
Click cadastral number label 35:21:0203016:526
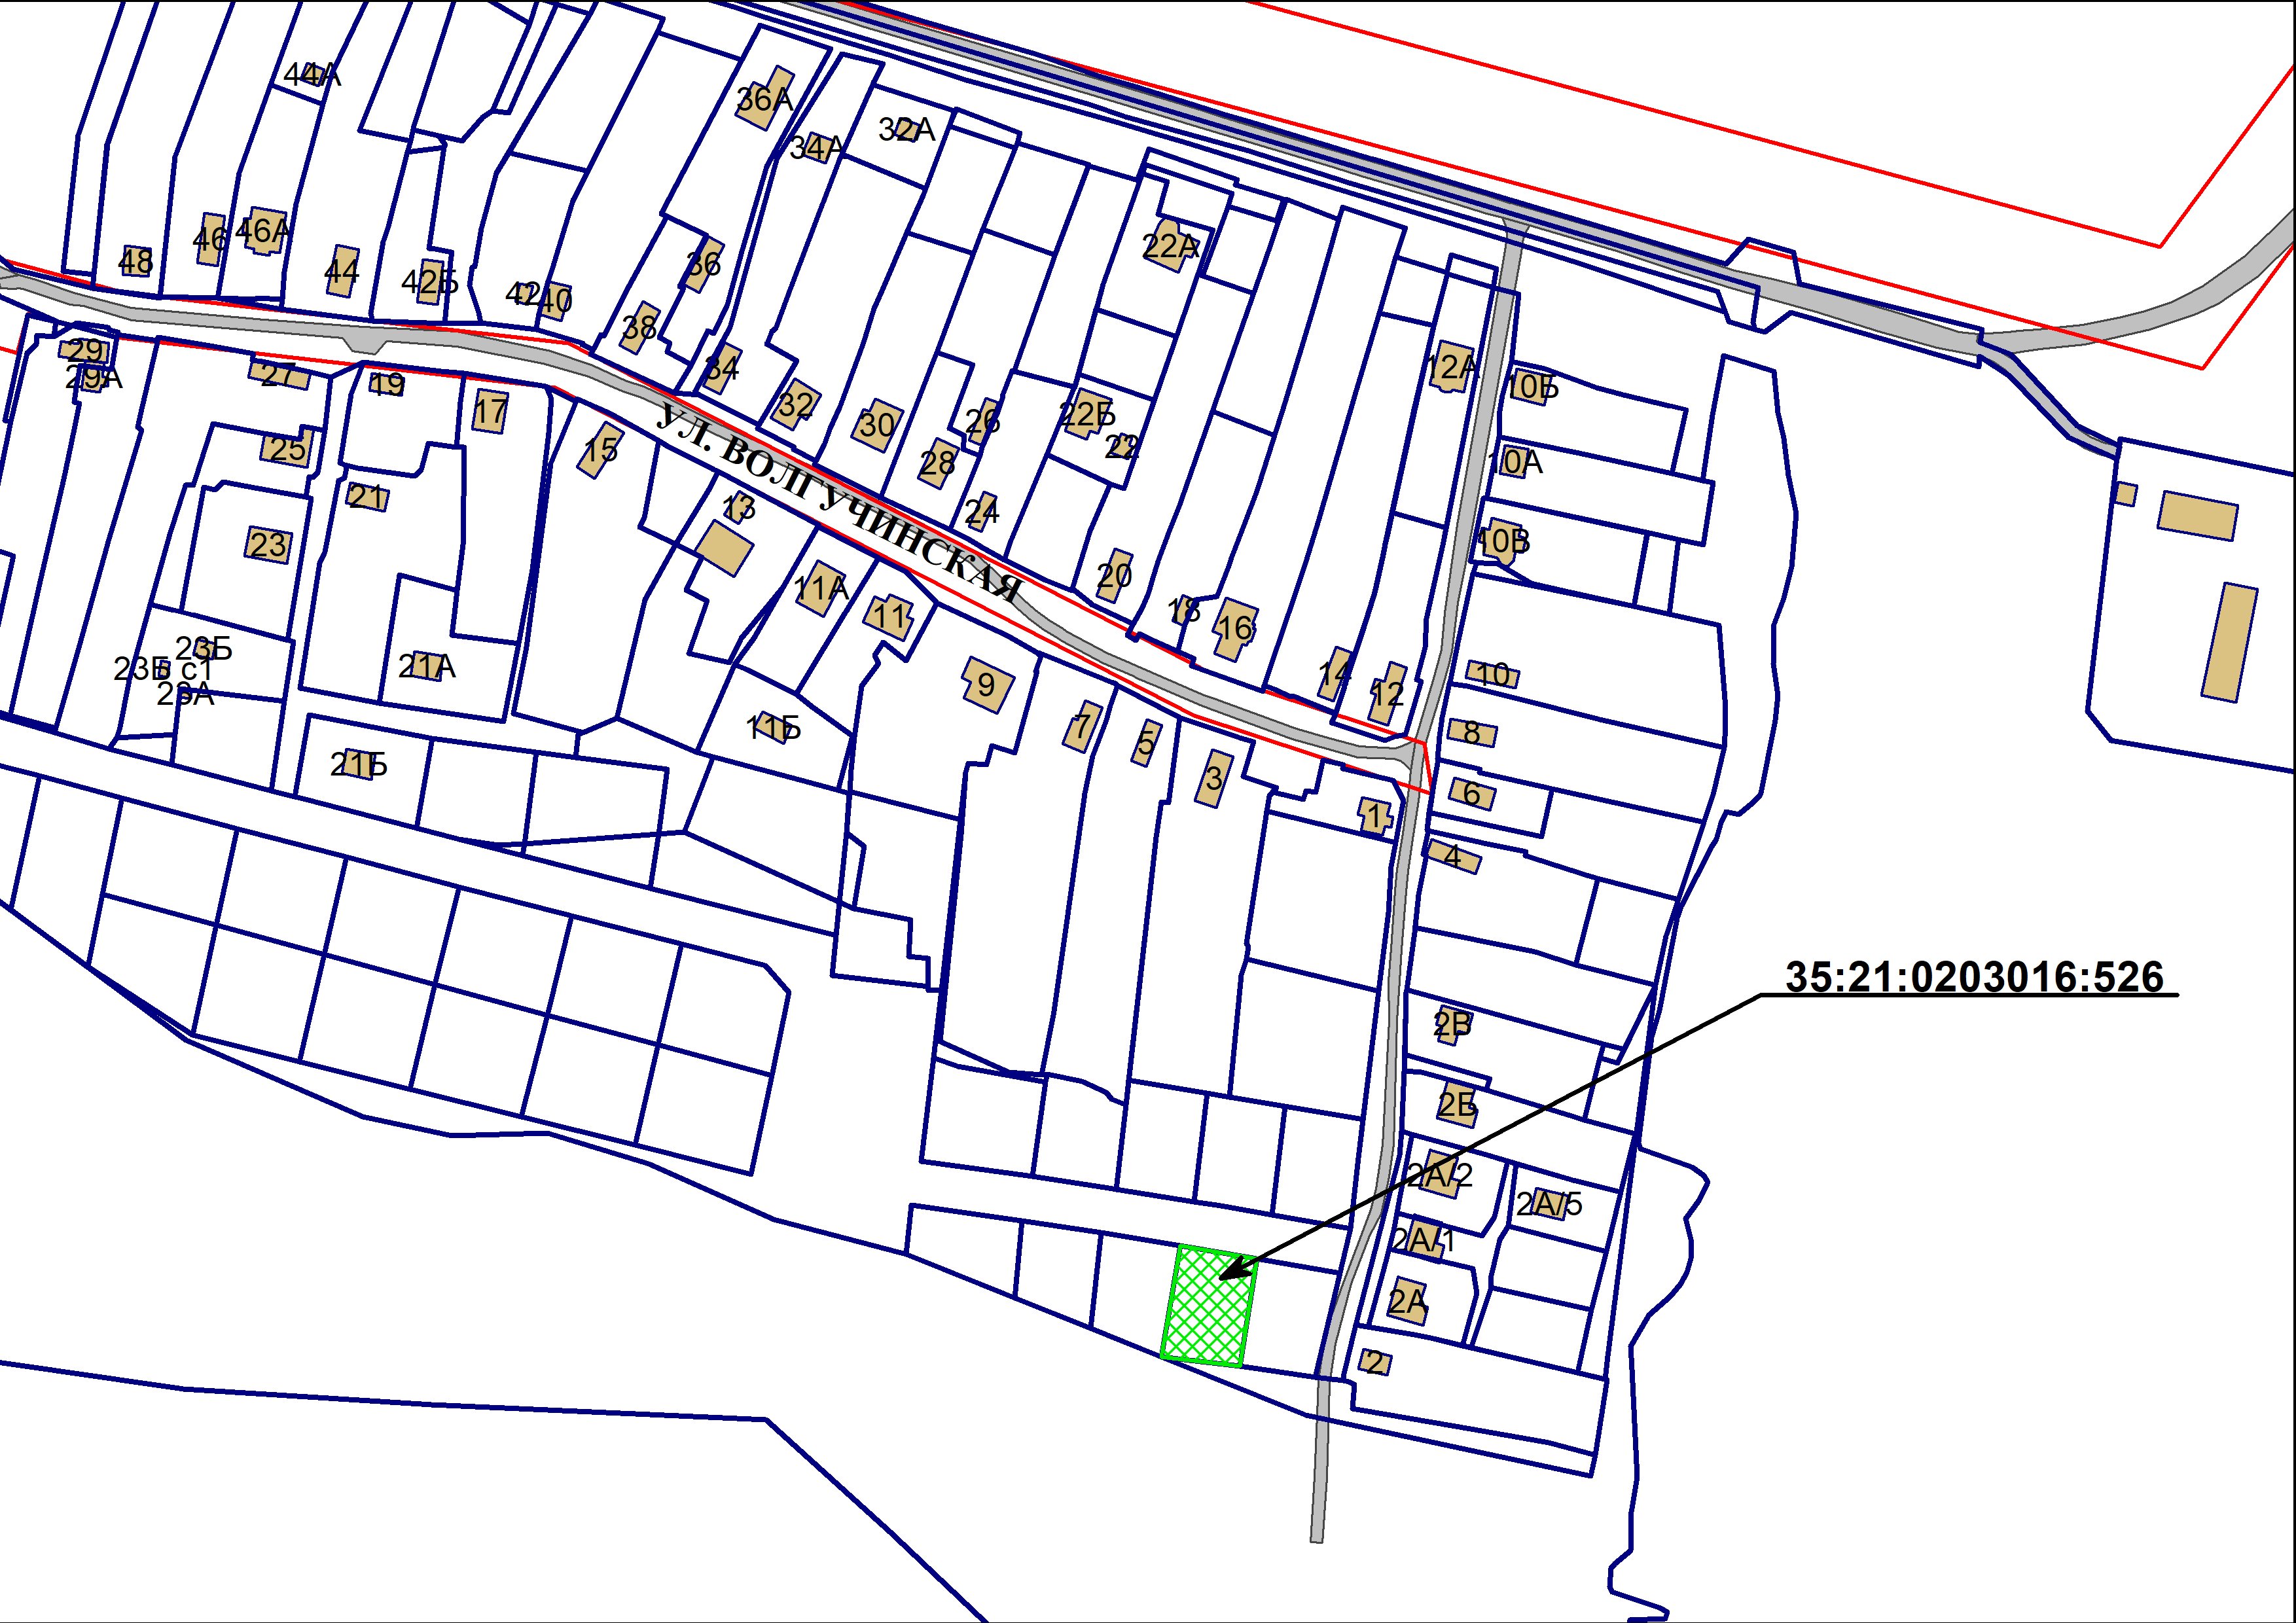[x=1974, y=977]
